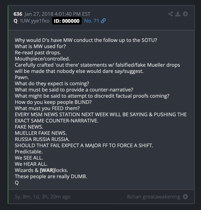Image resolution: width=201 pixels, height=210 pixels.
Task: Click post number 636 in header
Action: tap(18, 14)
